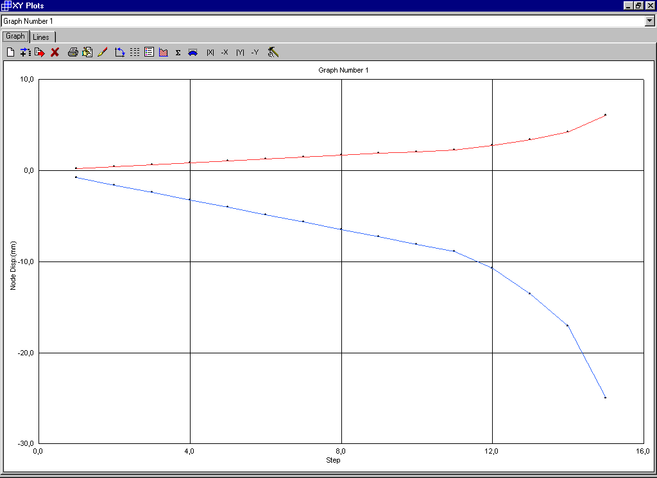Click the Graph Number 1 chart title
Image resolution: width=657 pixels, height=478 pixels.
click(343, 70)
